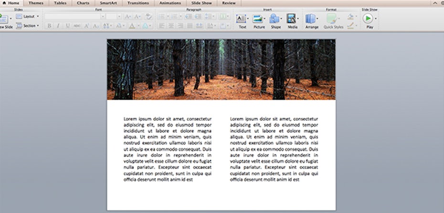Click the New Slide button

click(x=6, y=21)
